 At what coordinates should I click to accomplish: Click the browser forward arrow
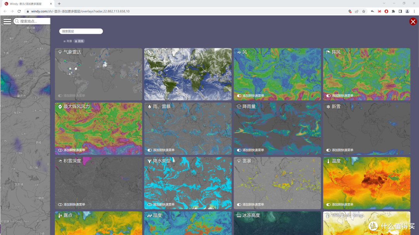(x=12, y=11)
